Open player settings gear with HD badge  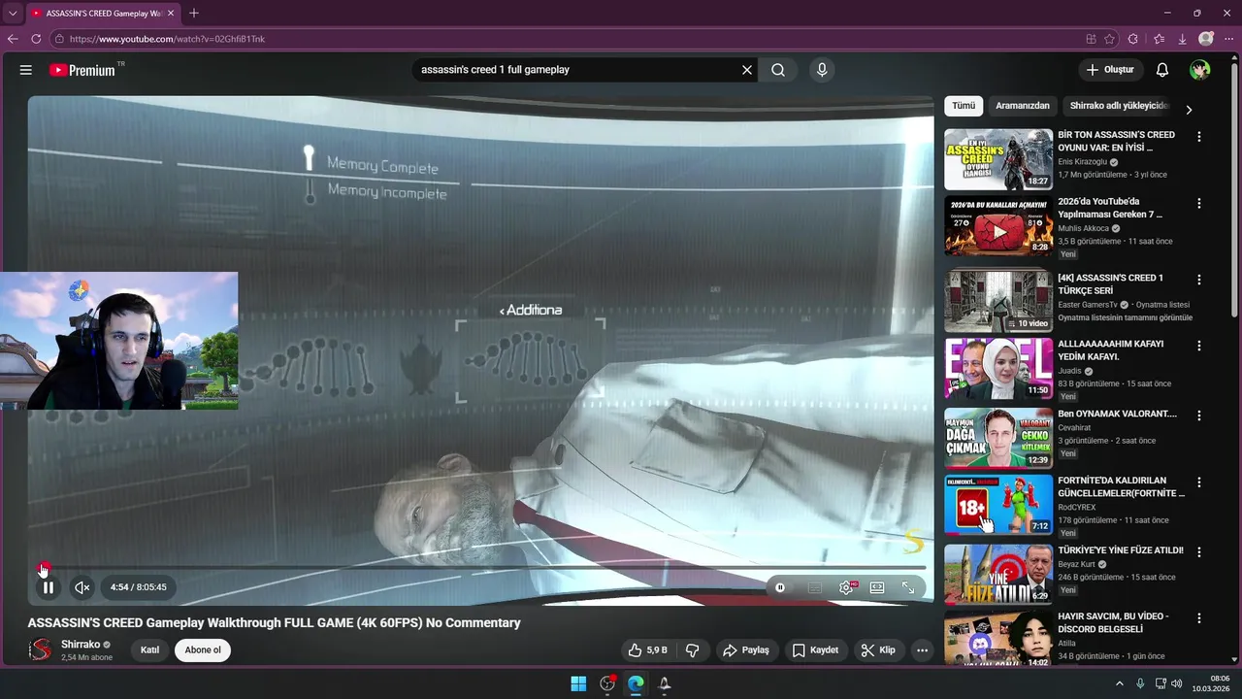click(847, 587)
